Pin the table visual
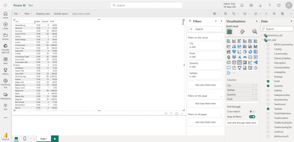 click(x=166, y=113)
